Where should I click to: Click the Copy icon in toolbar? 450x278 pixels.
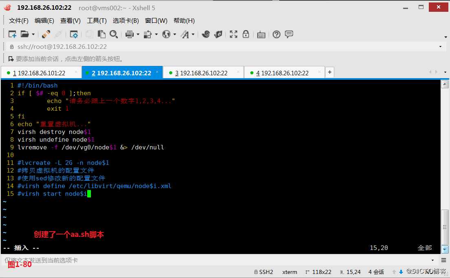point(89,34)
